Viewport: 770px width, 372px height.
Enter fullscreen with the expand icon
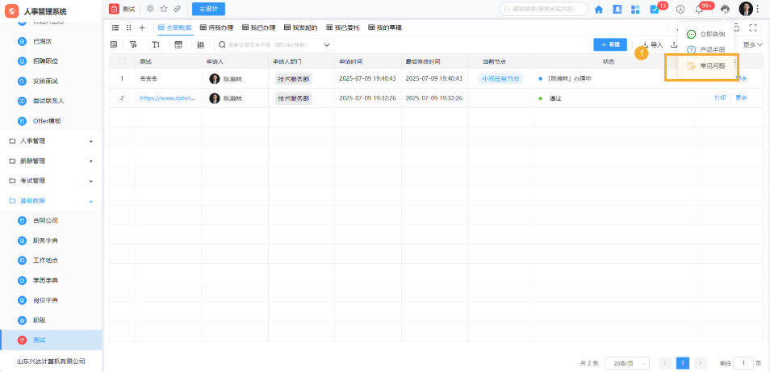pyautogui.click(x=753, y=27)
